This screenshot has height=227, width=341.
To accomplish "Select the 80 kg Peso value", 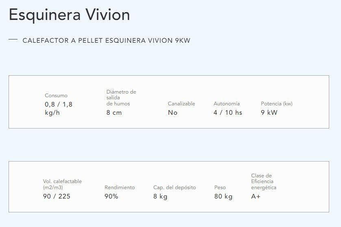I will pos(224,196).
